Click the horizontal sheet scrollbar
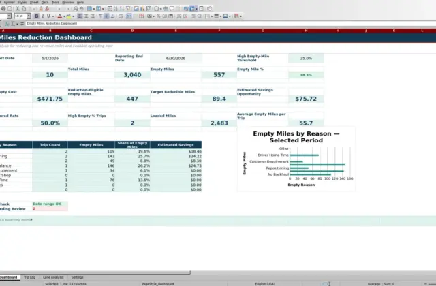 pyautogui.click(x=95, y=273)
